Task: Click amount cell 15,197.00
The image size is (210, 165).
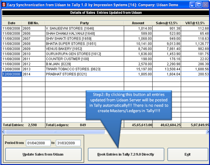Action: click(x=138, y=69)
